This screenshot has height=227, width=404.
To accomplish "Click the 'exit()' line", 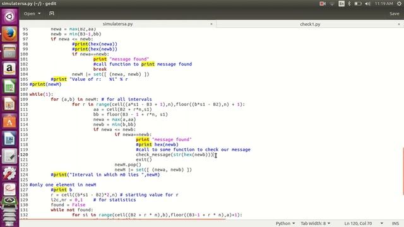I will [x=144, y=160].
